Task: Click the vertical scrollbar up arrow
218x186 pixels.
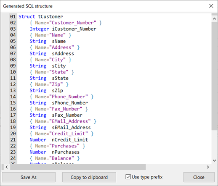Action: pos(214,18)
